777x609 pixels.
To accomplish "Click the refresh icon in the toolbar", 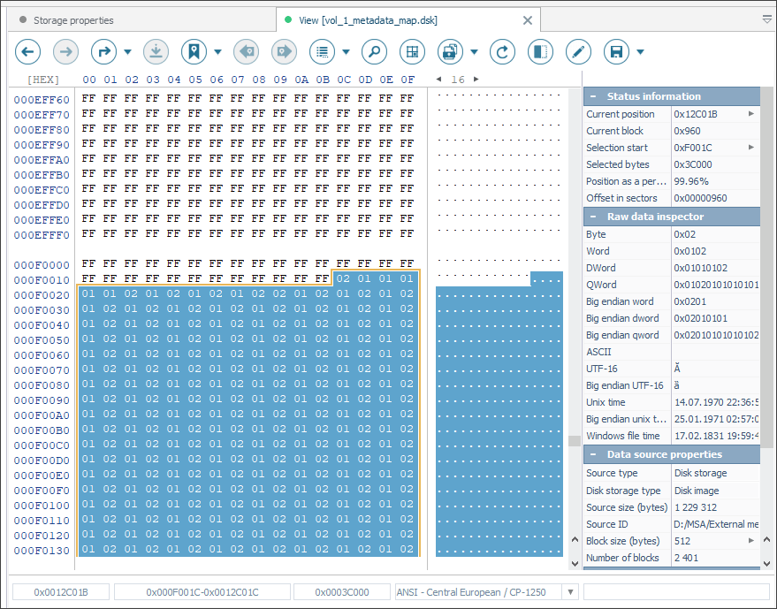I will 502,52.
